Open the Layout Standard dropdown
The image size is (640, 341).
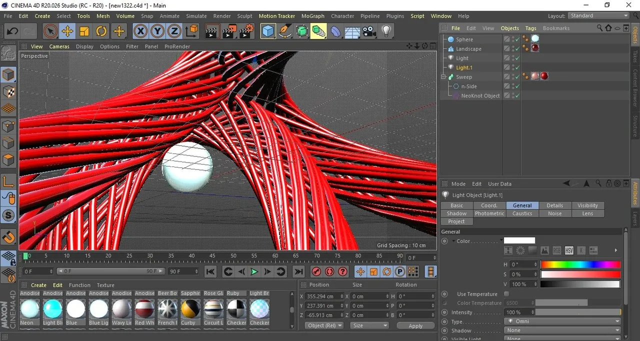598,16
